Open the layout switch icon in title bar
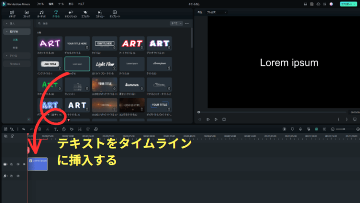Viewport: 360px width, 203px height. point(305,4)
